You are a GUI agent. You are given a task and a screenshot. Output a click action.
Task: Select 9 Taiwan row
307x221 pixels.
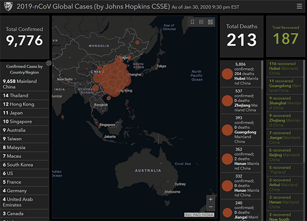click(25, 138)
